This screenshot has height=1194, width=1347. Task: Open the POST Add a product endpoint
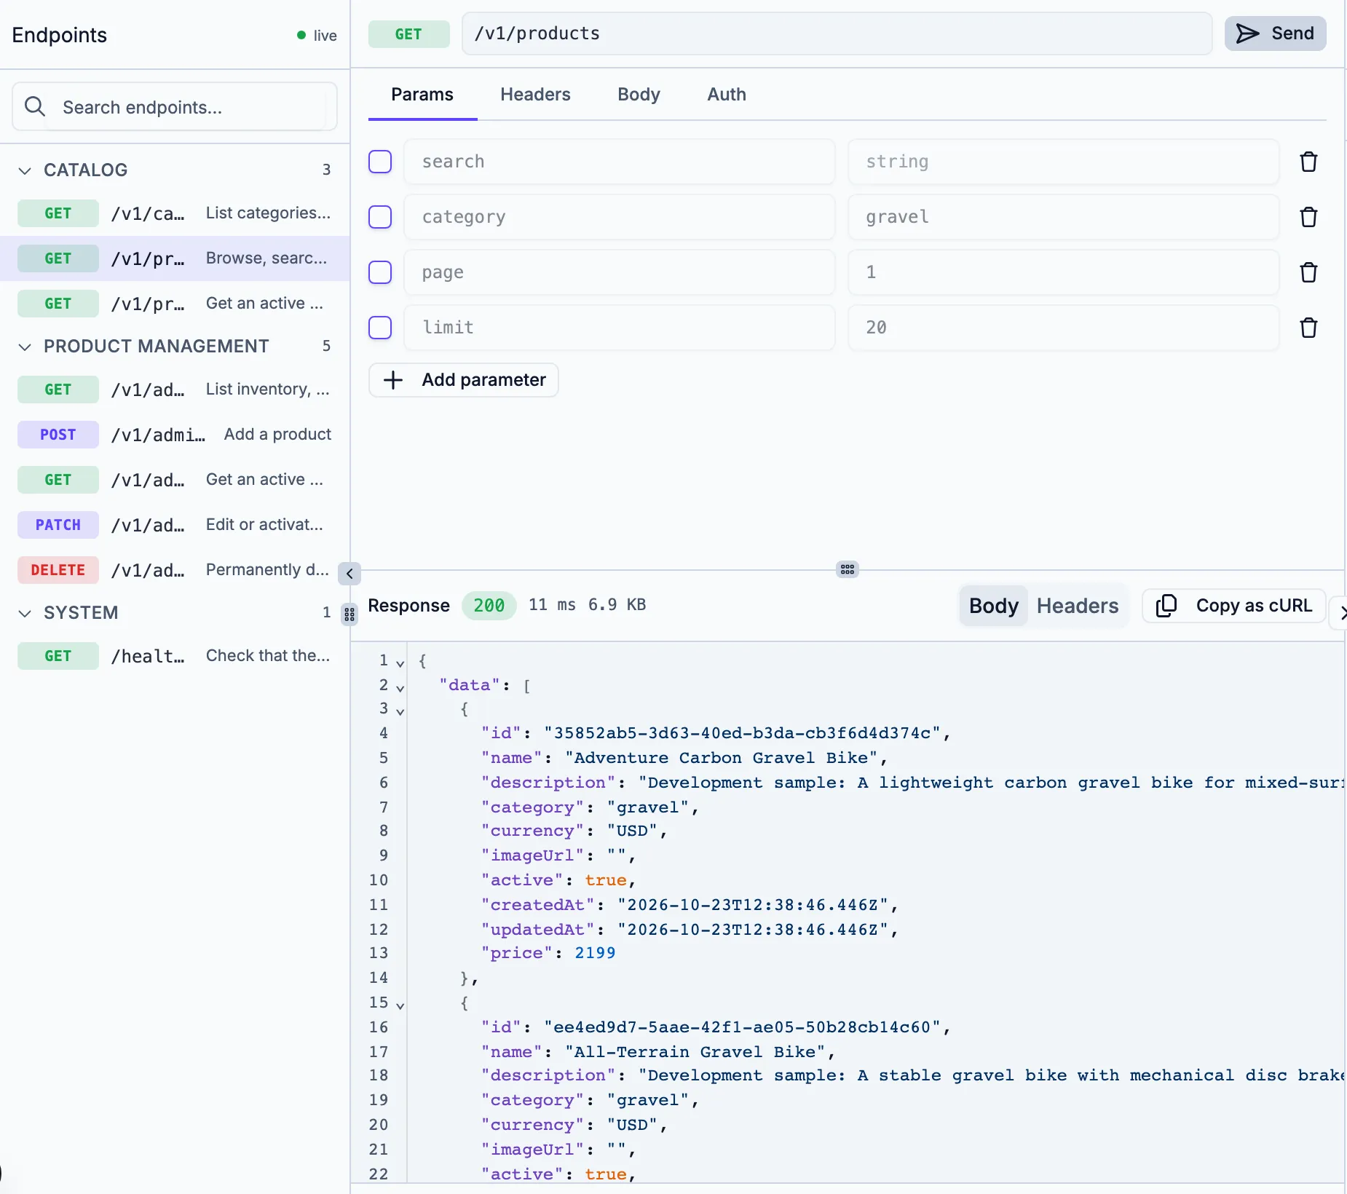pos(175,435)
